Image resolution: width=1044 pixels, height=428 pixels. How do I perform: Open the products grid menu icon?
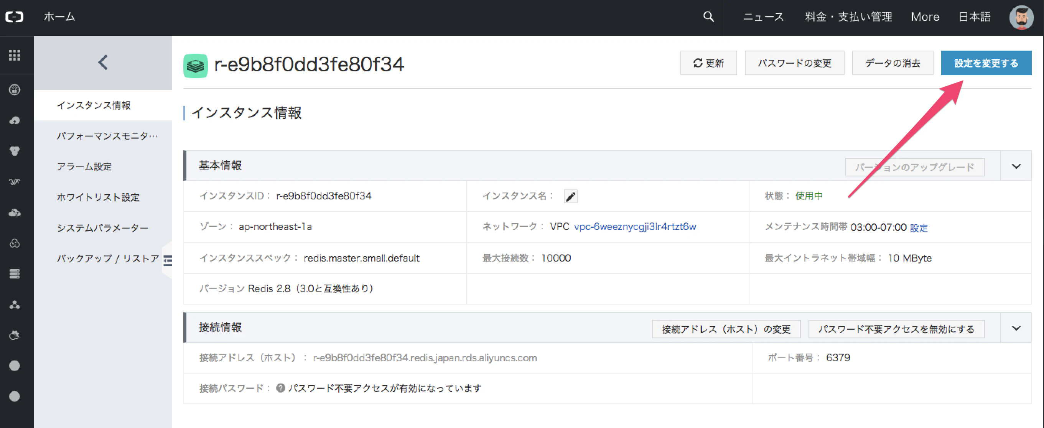(15, 55)
